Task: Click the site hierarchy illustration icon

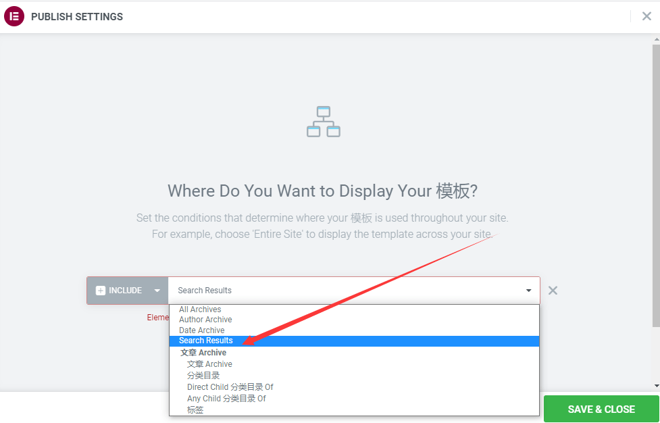Action: click(323, 122)
